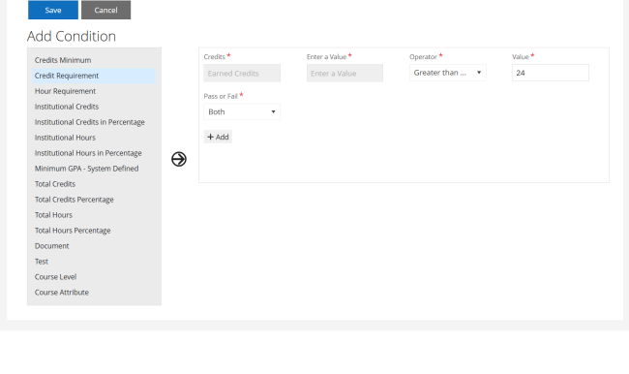
Task: Click the Cancel button
Action: (105, 10)
